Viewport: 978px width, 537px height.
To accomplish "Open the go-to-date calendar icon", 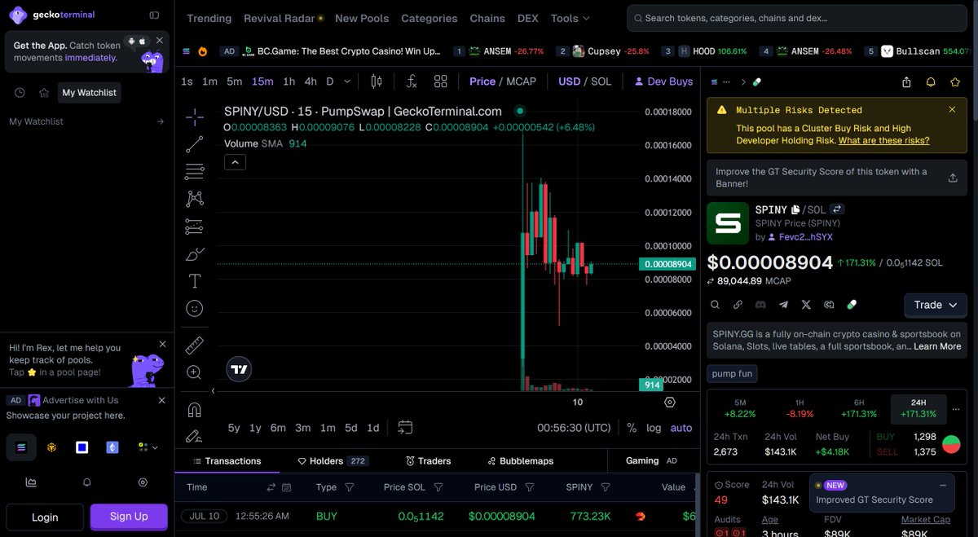I will [x=405, y=427].
